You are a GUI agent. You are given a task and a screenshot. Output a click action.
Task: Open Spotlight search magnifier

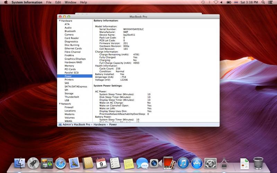[x=263, y=2]
